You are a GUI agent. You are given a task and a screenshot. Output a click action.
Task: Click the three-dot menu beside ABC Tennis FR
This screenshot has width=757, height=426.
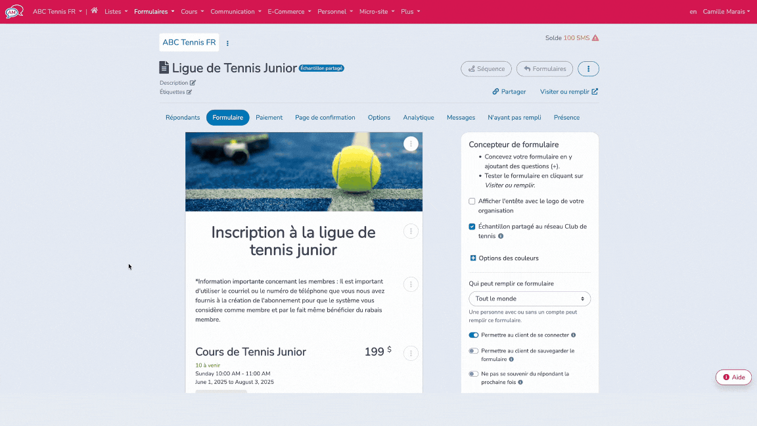227,42
